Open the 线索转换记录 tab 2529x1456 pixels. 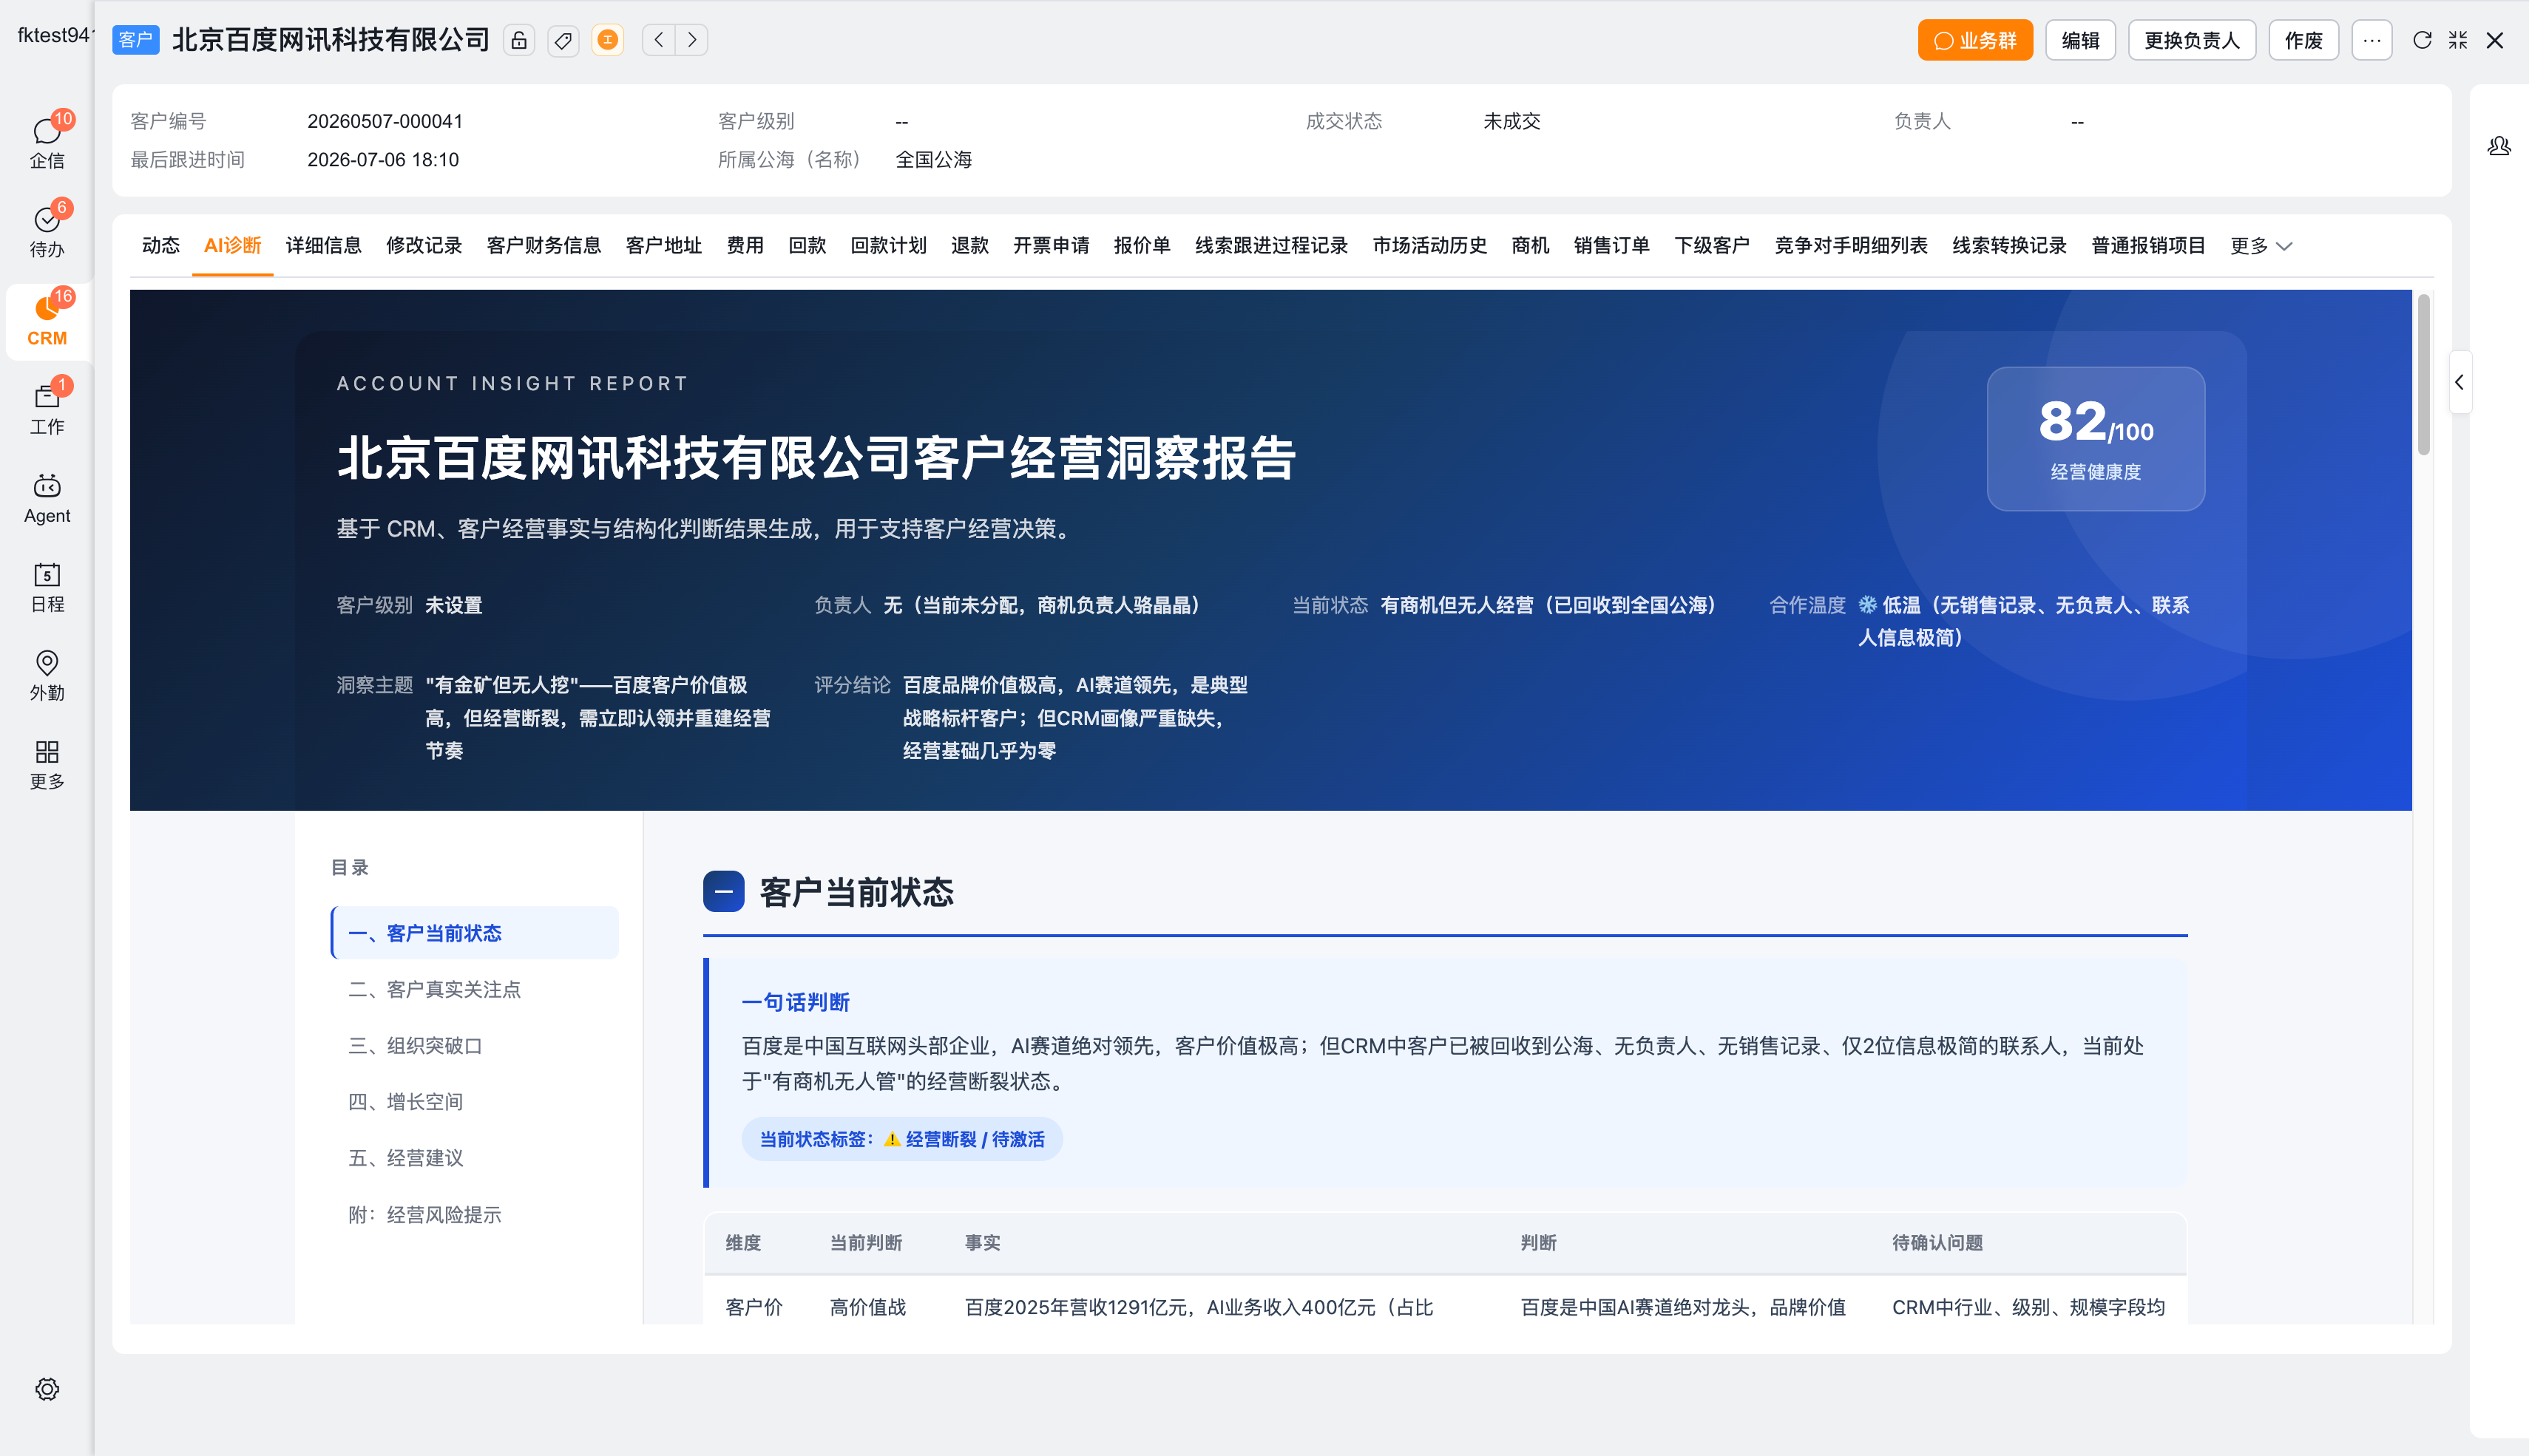(2009, 246)
